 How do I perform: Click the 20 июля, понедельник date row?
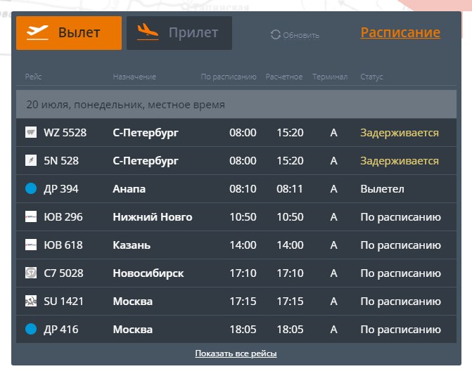click(236, 104)
